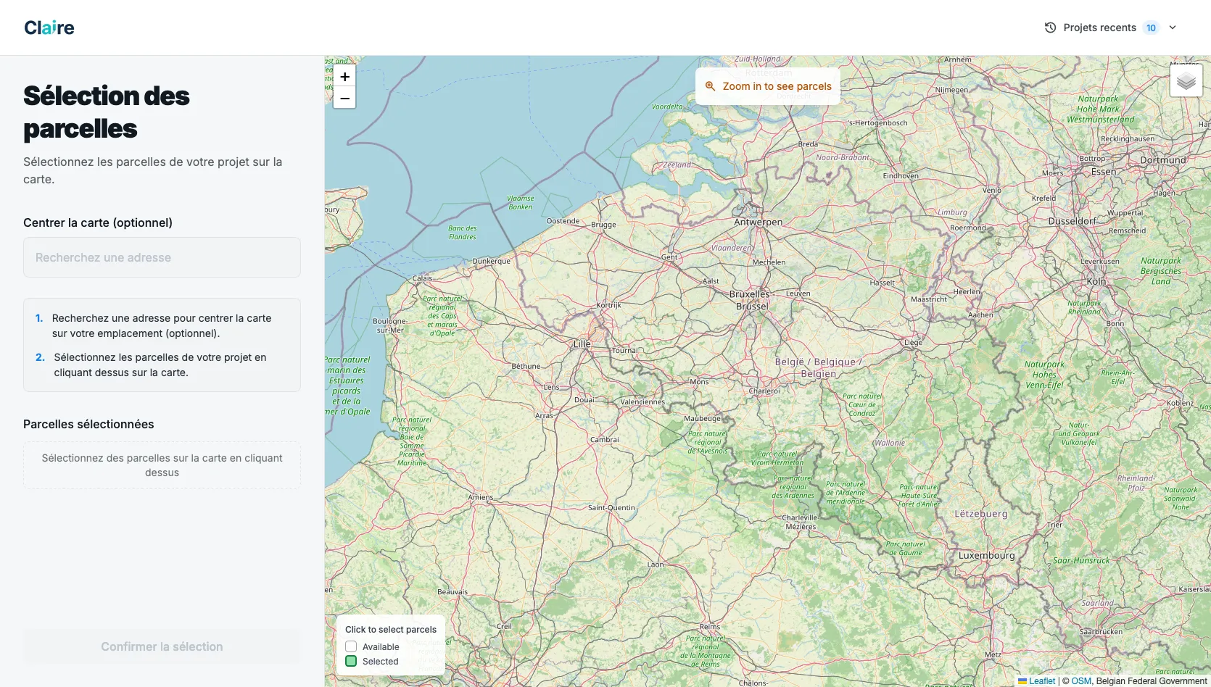Screen dimensions: 1211x687
Task: Click the Brugge label on map
Action: click(x=603, y=225)
